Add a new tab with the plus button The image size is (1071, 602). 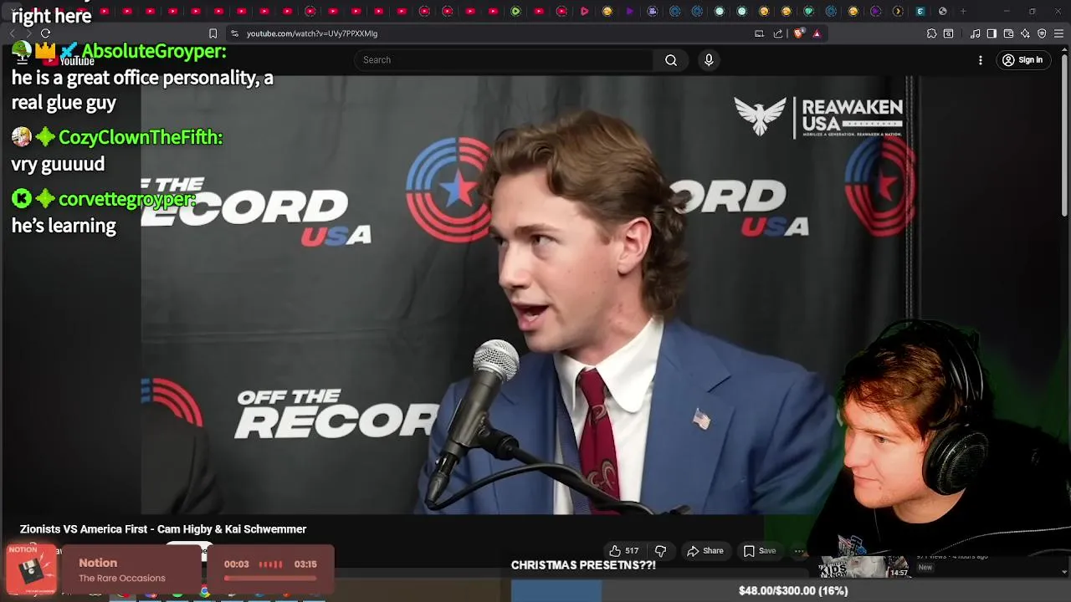click(x=963, y=11)
